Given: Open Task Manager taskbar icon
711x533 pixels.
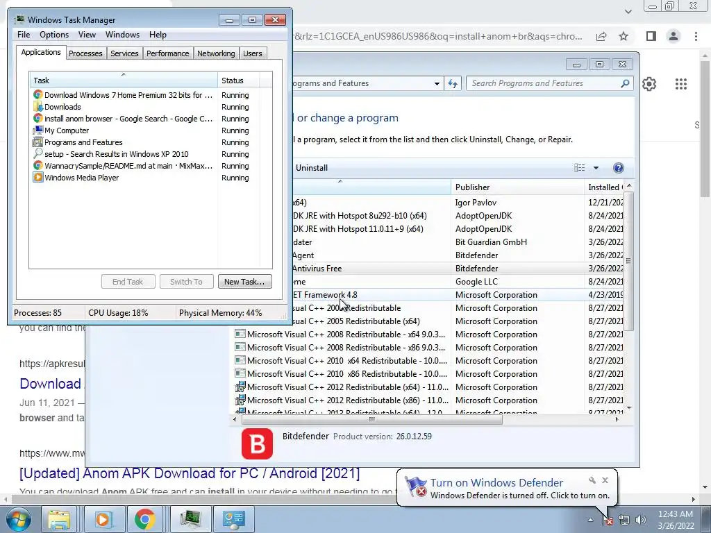Looking at the screenshot, I should [190, 519].
